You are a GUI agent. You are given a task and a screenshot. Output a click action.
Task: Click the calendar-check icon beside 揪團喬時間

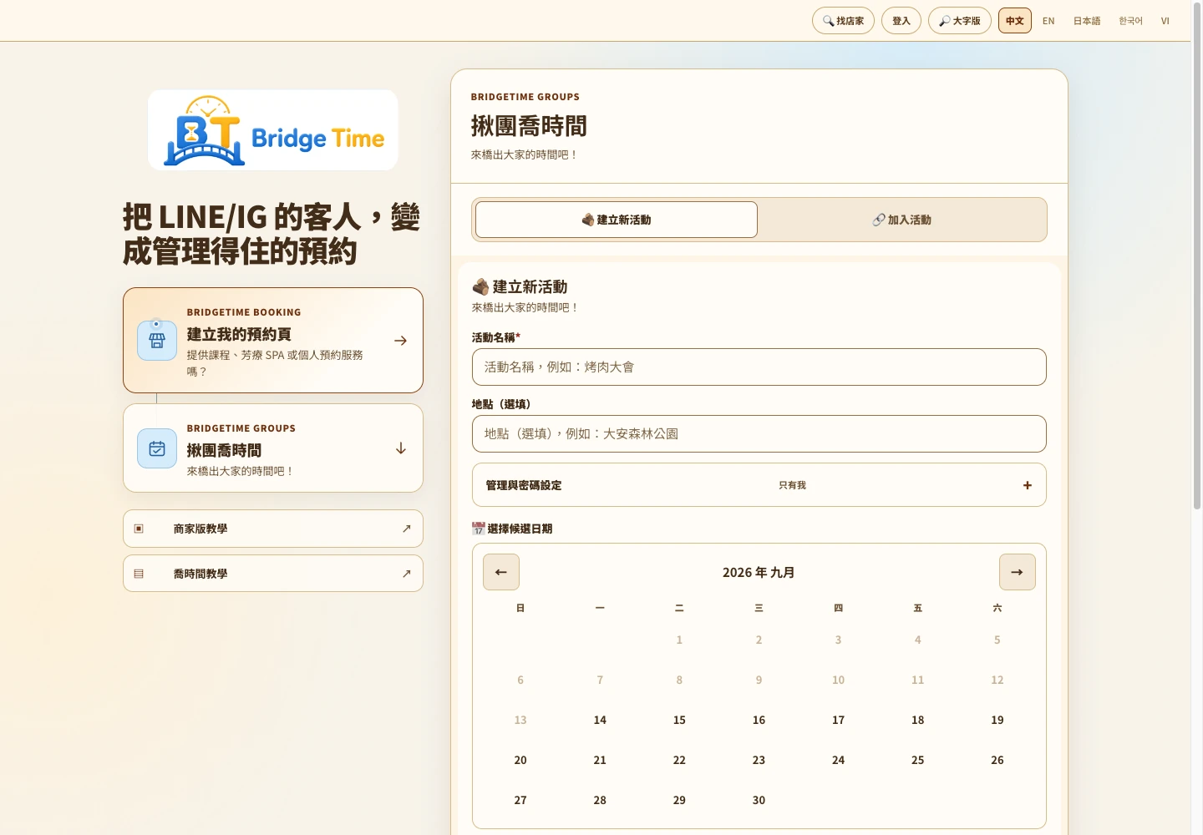tap(157, 448)
